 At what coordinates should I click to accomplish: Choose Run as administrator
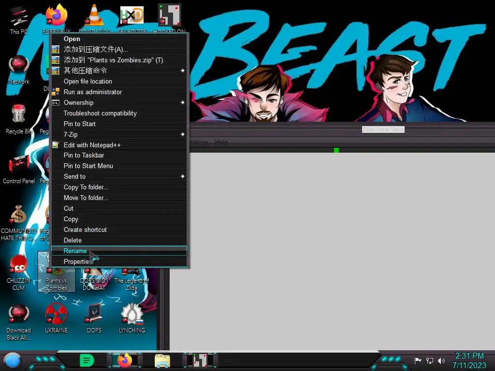point(119,92)
